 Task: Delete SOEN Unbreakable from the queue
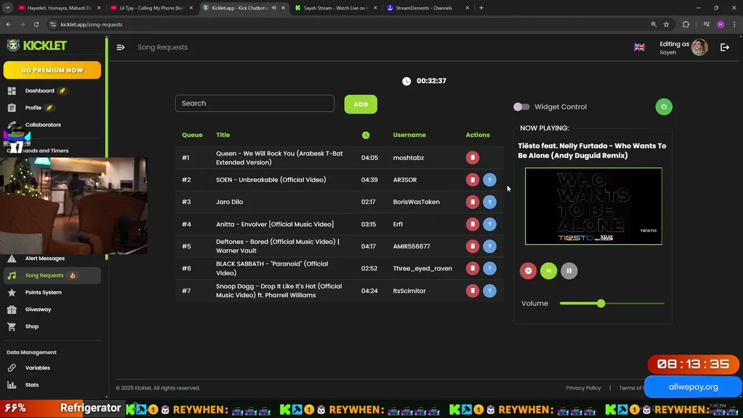(473, 180)
